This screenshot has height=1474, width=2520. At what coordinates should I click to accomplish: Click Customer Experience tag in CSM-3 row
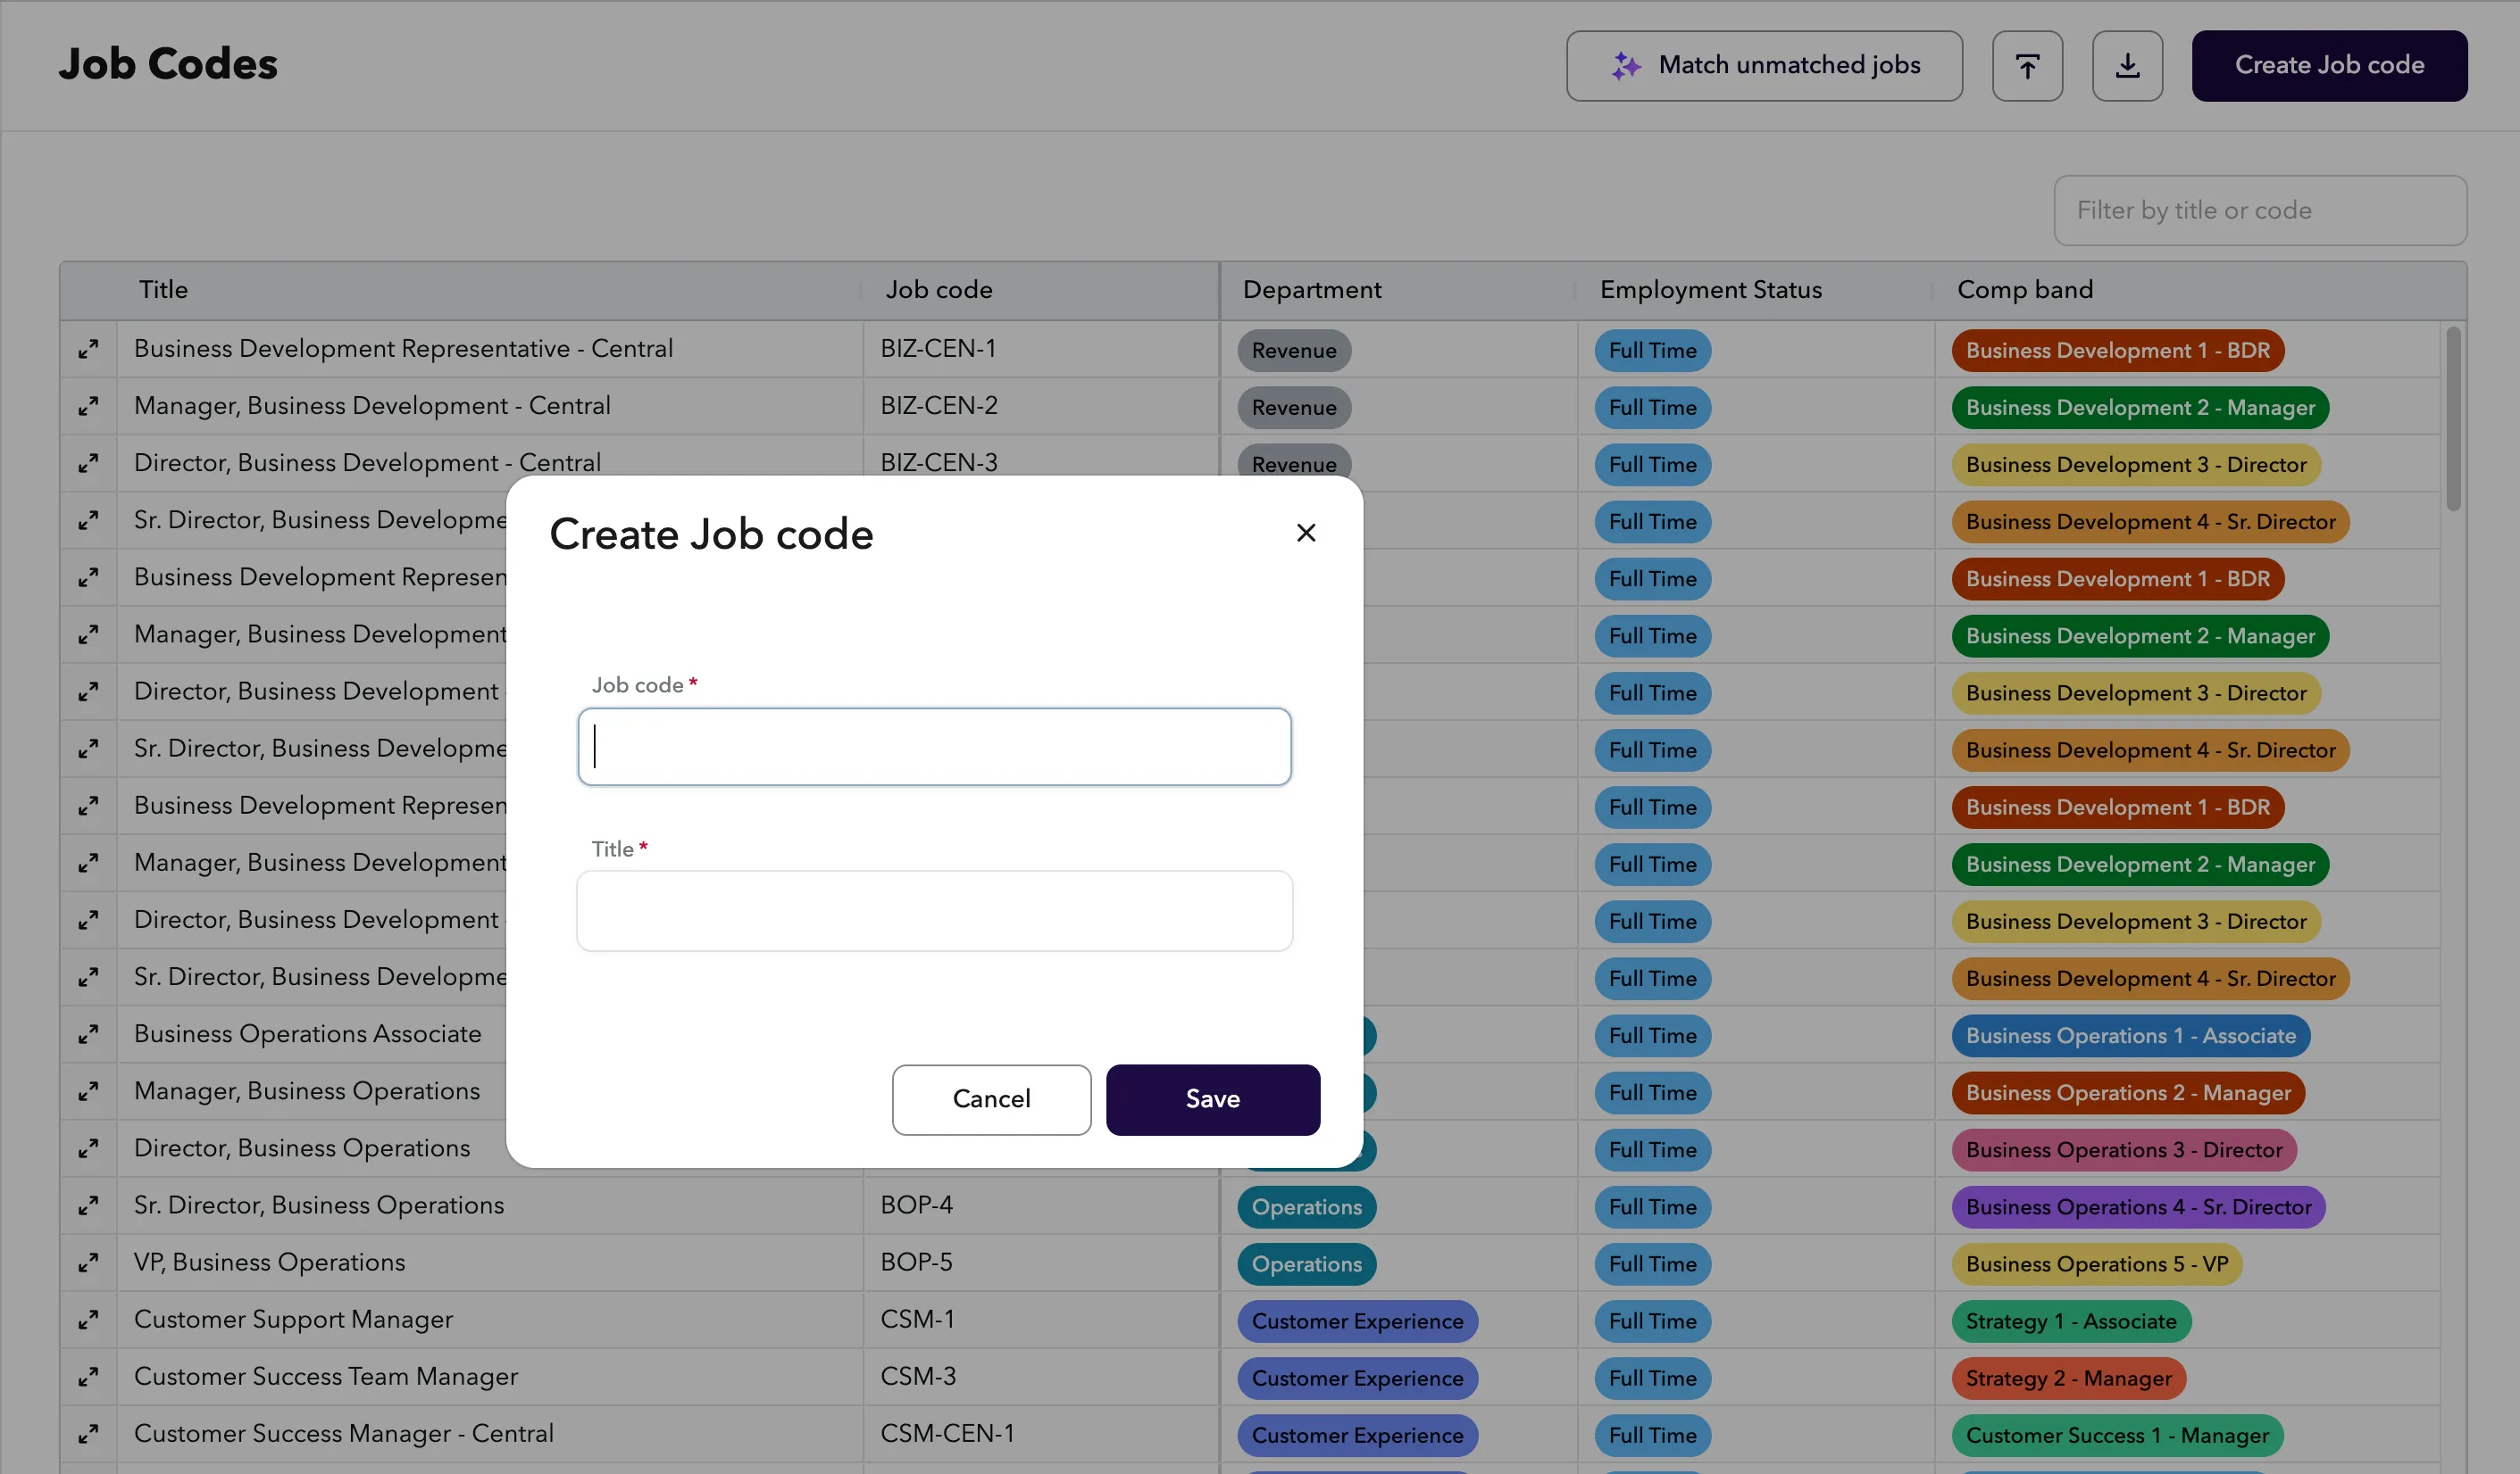1357,1378
